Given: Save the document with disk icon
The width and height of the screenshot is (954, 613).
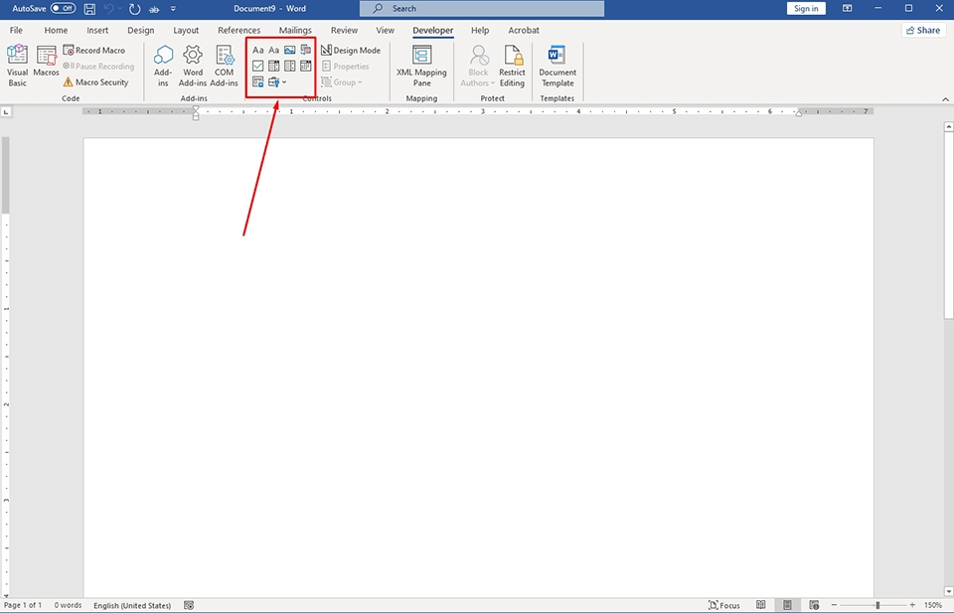Looking at the screenshot, I should tap(89, 9).
